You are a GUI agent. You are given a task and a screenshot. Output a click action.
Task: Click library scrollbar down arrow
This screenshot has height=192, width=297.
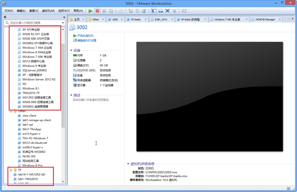[x=63, y=182]
